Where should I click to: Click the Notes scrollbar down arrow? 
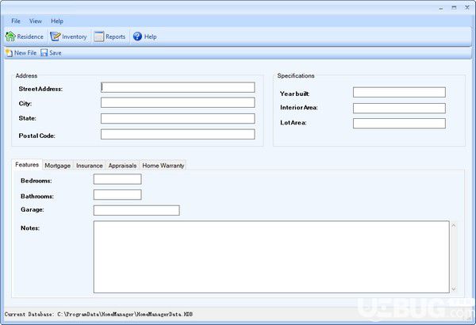click(x=454, y=289)
